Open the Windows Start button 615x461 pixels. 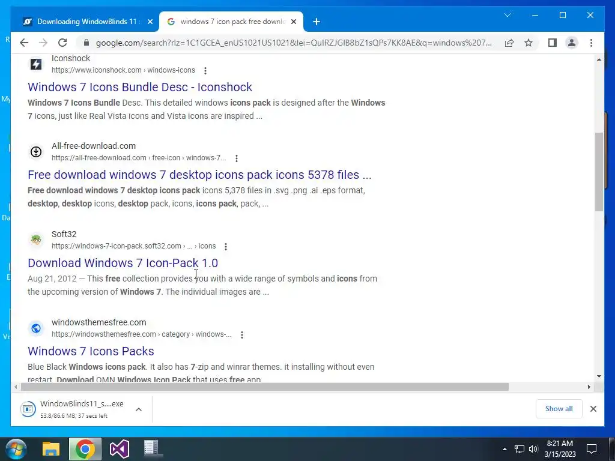tap(16, 449)
